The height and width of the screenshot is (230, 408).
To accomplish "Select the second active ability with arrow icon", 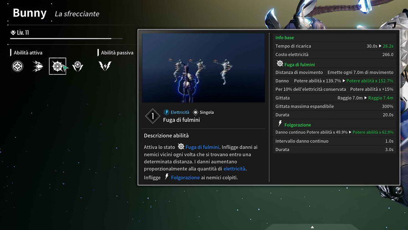I will (38, 67).
